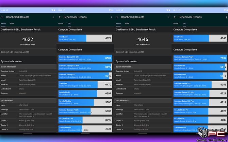
Task: Tap the Cluster 2 row on the Vulkan screen
Action: click(143, 125)
